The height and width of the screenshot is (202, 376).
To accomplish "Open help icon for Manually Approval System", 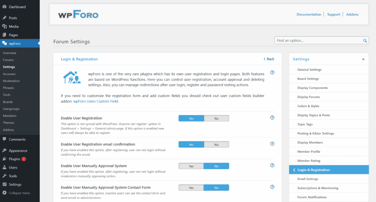I will click(x=272, y=165).
